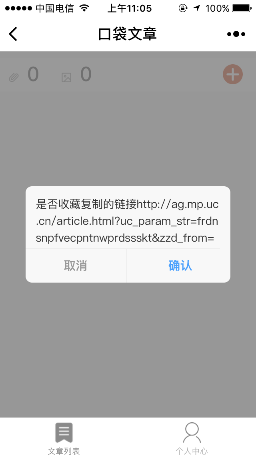Viewport: 256px width, 456px height.
Task: Open the three-dot more menu
Action: point(236,34)
